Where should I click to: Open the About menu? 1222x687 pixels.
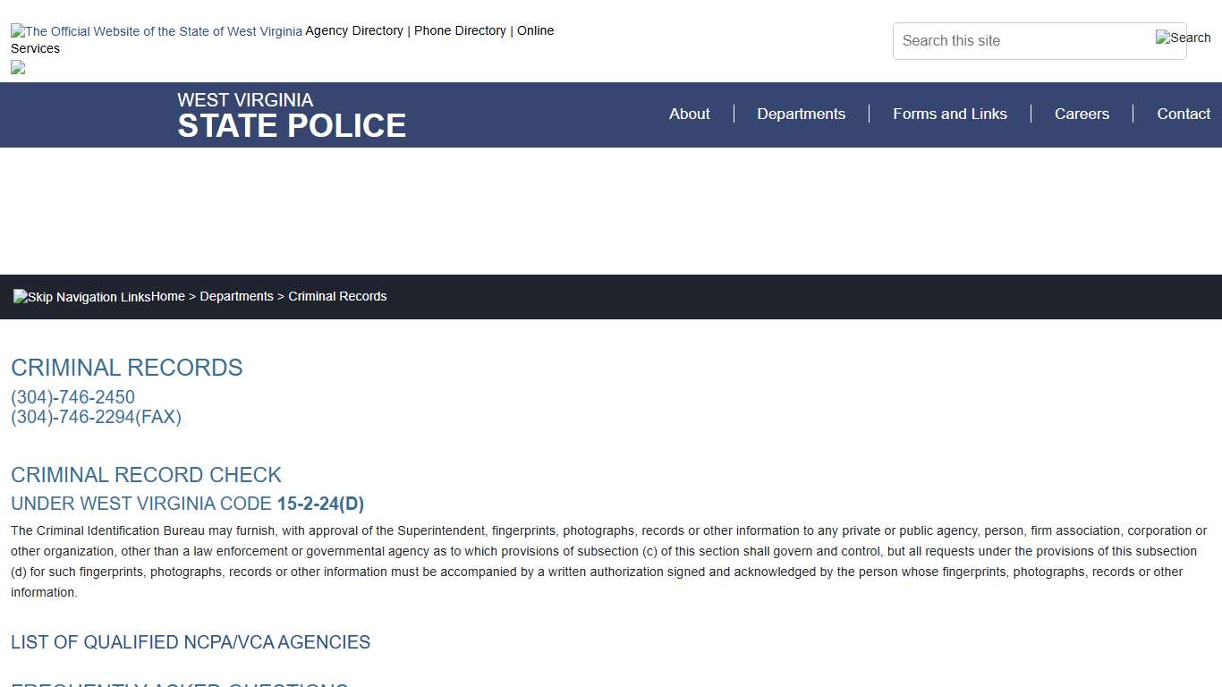pos(689,114)
